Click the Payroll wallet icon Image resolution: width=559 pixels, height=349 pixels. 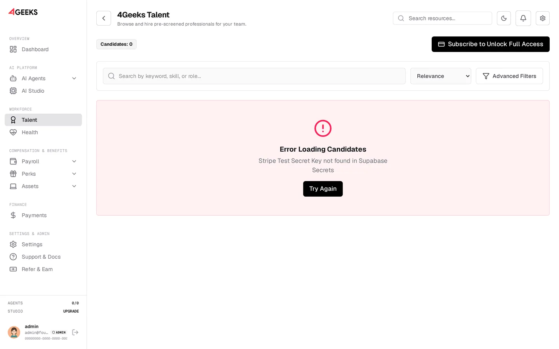tap(13, 161)
